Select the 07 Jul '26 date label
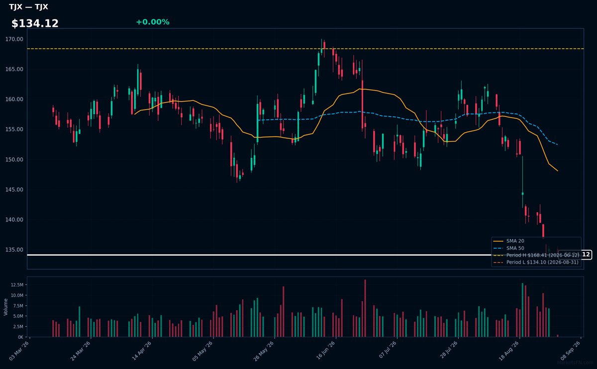The image size is (597, 369). point(387,351)
